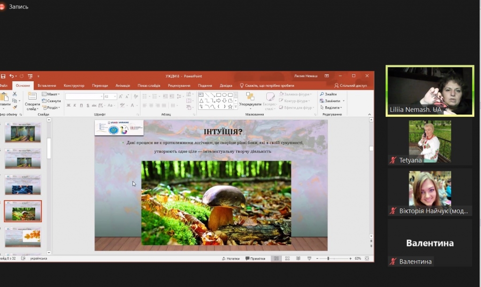Image resolution: width=481 pixels, height=287 pixels.
Task: Open the font size dropdown showing 43
Action: coord(115,96)
